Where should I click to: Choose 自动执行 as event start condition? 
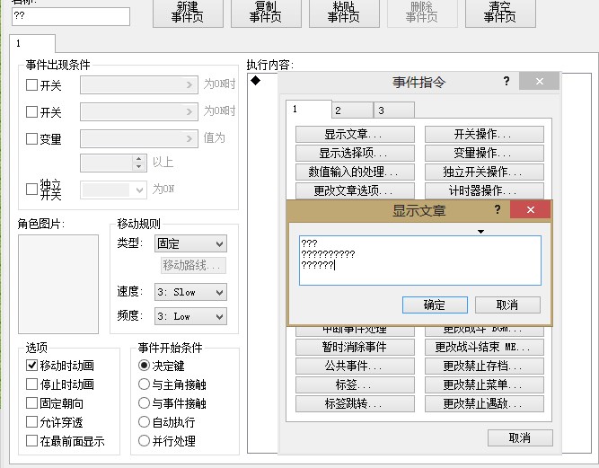click(144, 422)
